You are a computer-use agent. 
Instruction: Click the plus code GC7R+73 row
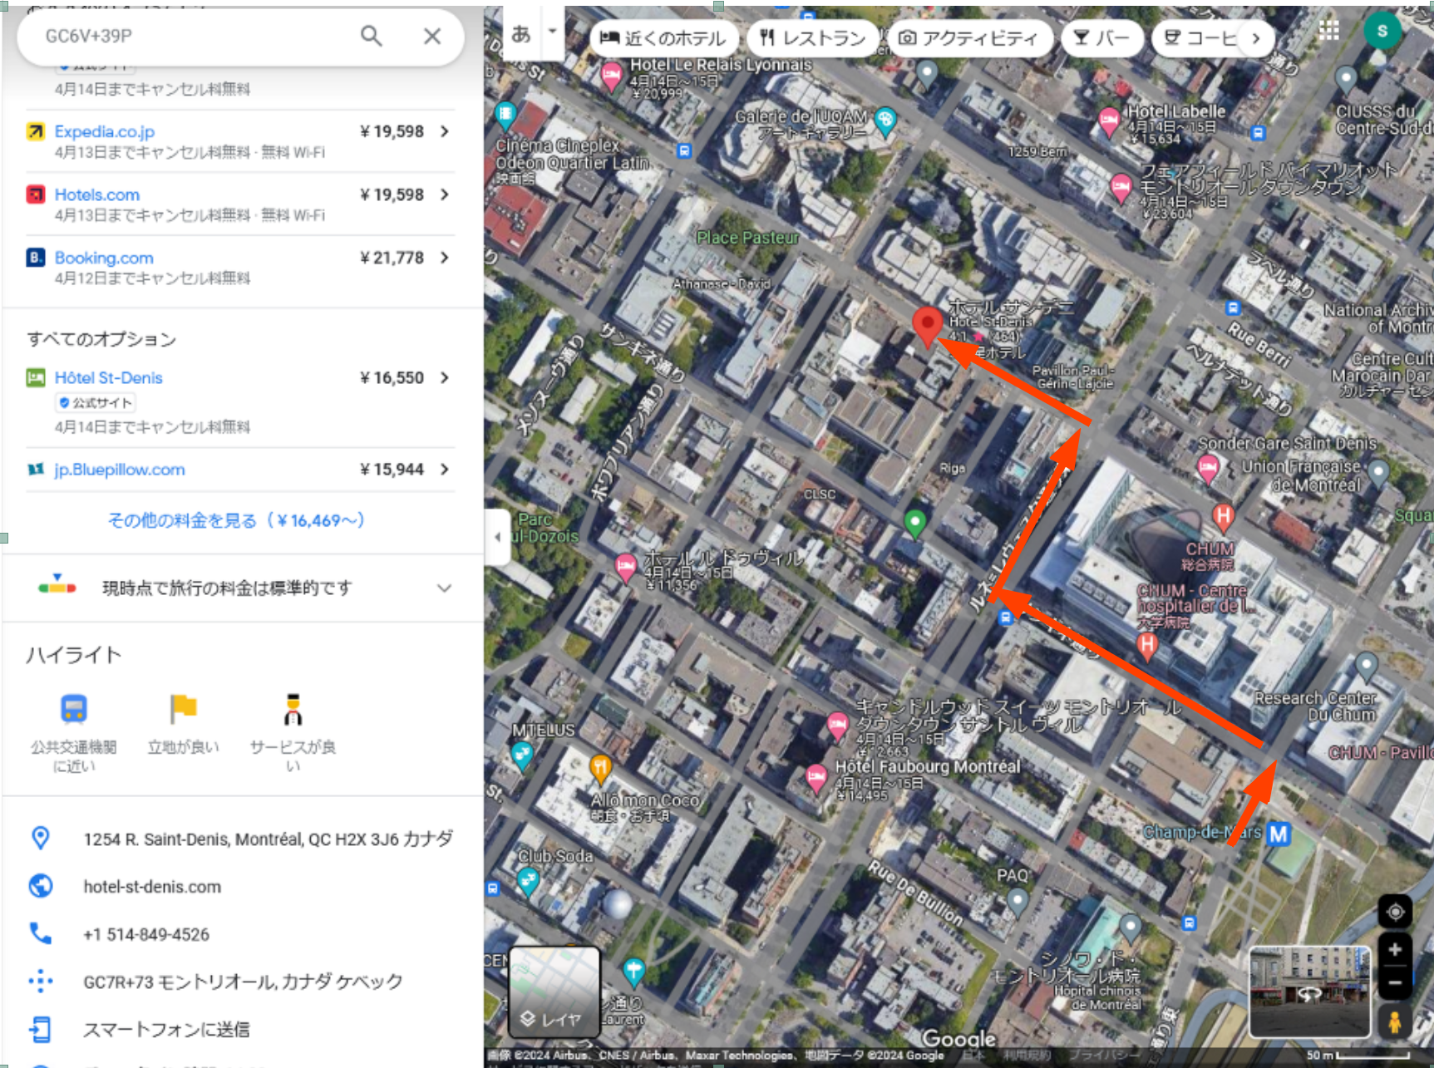coord(241,982)
